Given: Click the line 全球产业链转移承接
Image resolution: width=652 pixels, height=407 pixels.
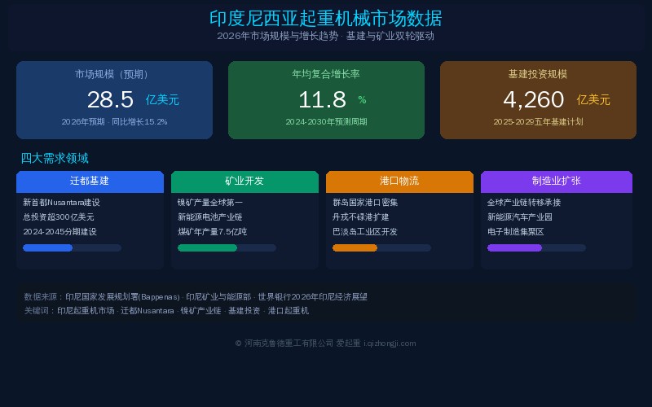Looking at the screenshot, I should pyautogui.click(x=524, y=203).
